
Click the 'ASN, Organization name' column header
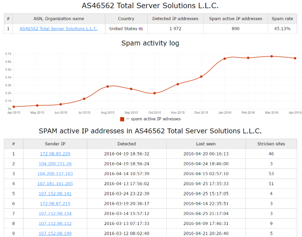pos(59,19)
